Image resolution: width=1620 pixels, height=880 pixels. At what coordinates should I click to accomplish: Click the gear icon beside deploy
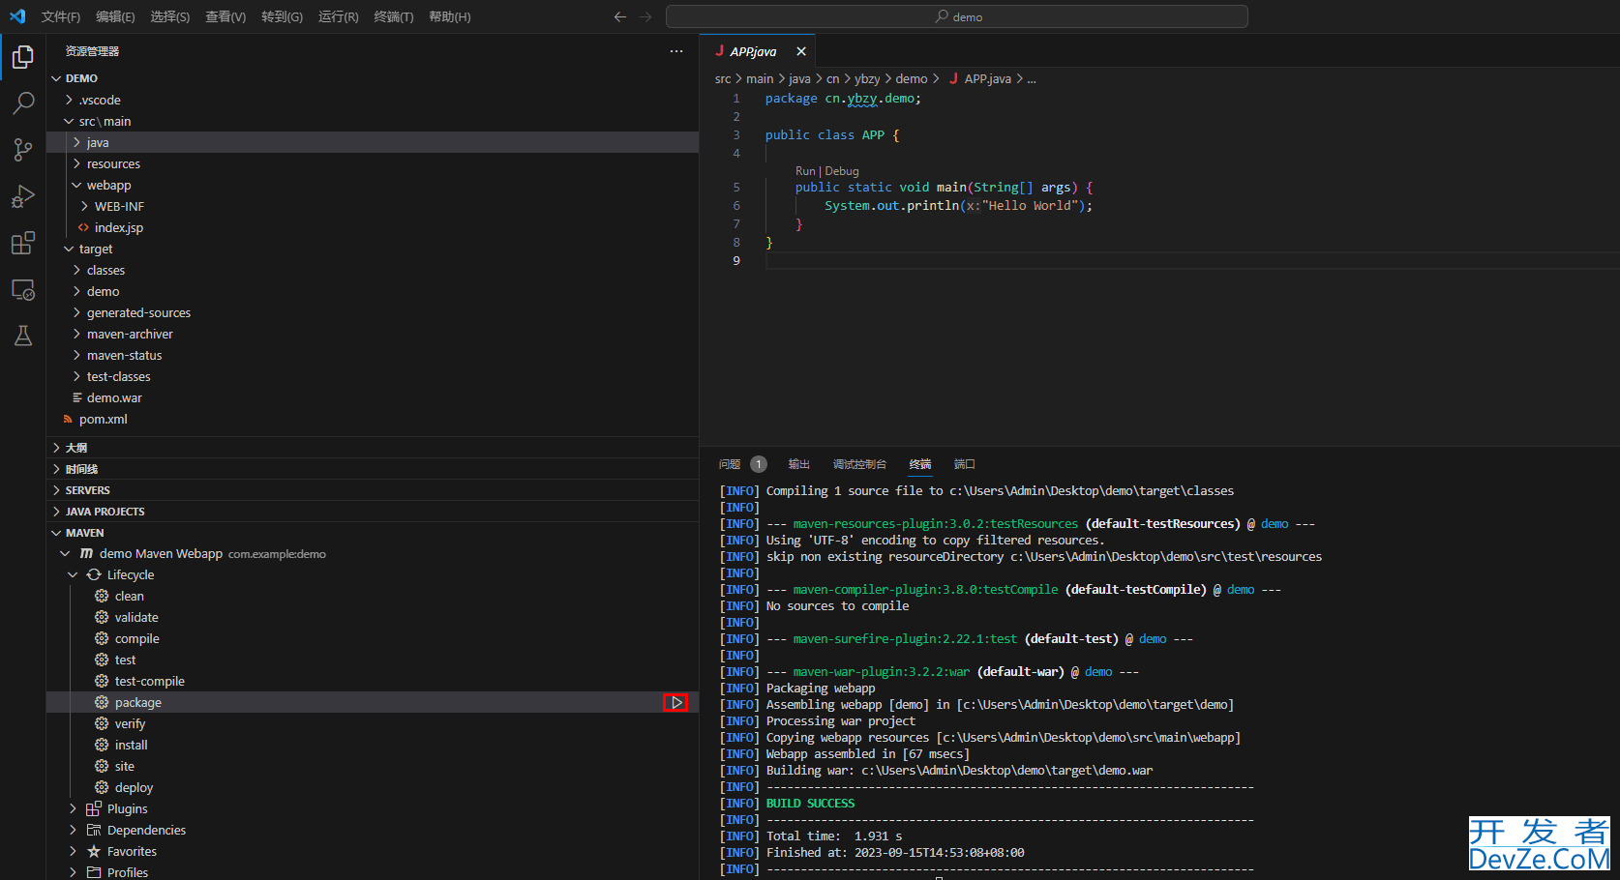[x=102, y=787]
